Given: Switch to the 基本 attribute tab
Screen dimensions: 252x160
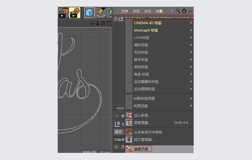Looking at the screenshot, I should tap(118, 132).
